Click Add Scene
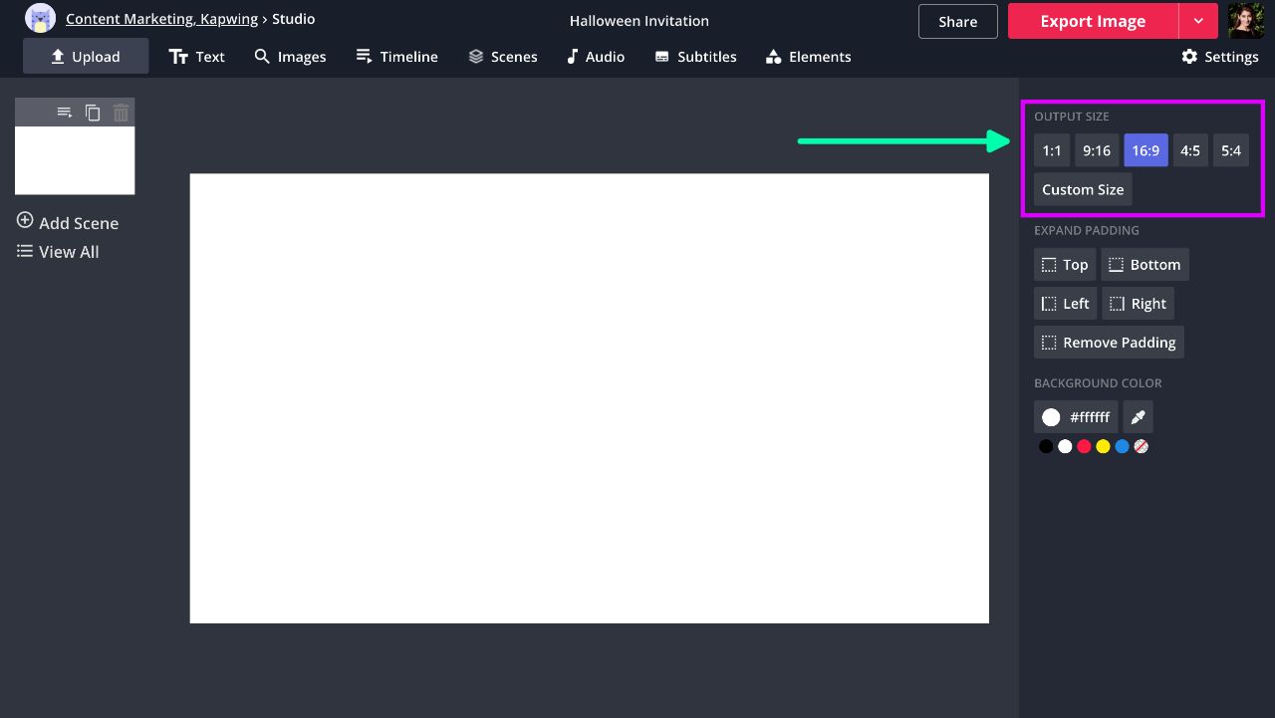The width and height of the screenshot is (1275, 718). click(68, 222)
